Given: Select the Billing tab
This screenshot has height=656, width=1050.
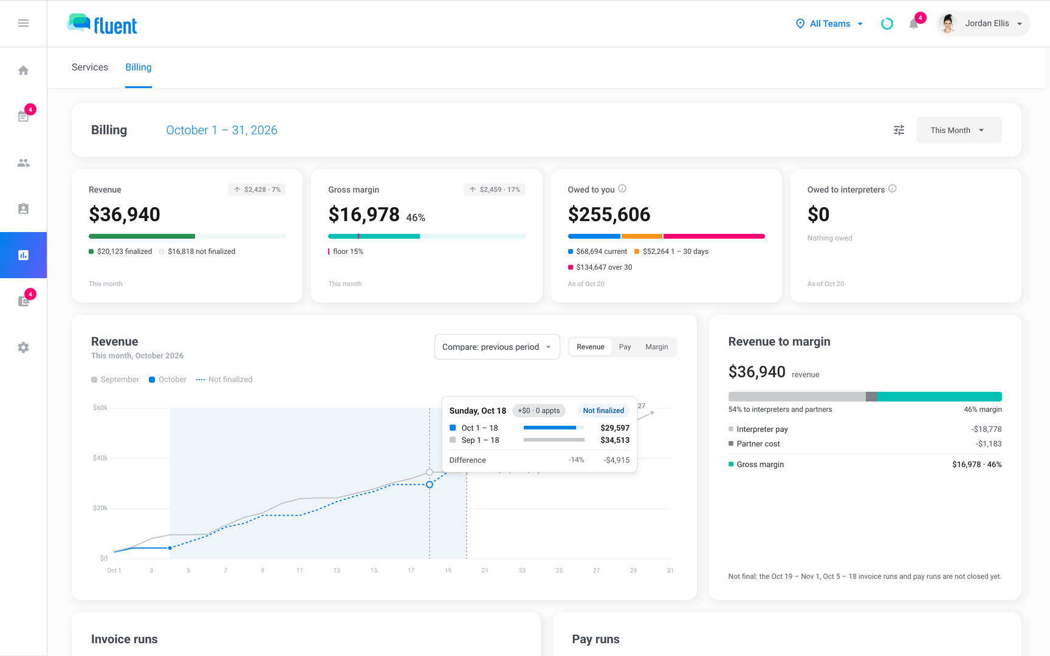Looking at the screenshot, I should point(139,67).
